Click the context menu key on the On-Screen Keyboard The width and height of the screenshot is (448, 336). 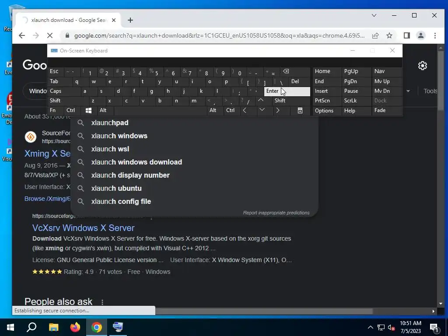click(300, 110)
